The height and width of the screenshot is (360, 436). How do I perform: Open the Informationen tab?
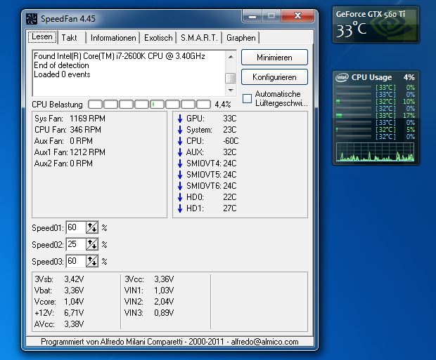tap(113, 38)
